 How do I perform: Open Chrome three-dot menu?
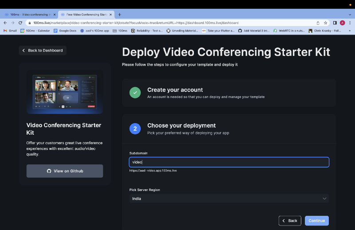coord(350,23)
